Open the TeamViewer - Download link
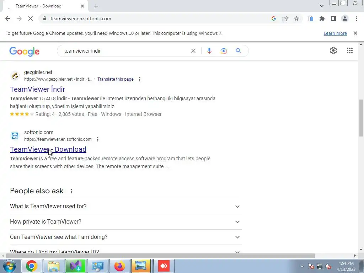The height and width of the screenshot is (273, 364). tap(48, 149)
